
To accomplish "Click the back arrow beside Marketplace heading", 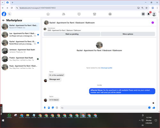I will pos(4,20).
